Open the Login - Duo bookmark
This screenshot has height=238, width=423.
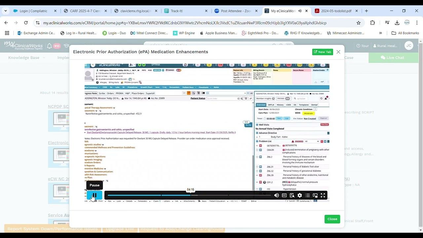pos(114,33)
